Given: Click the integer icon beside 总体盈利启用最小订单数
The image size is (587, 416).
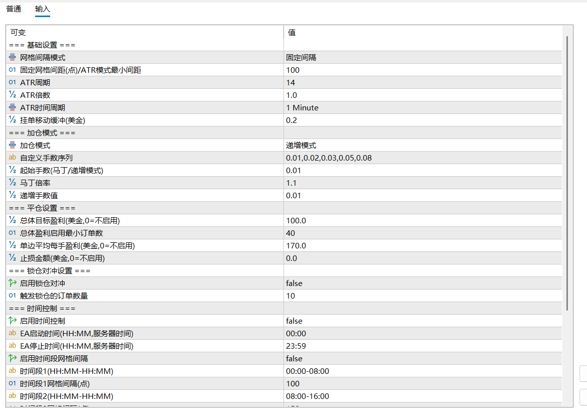Looking at the screenshot, I should click(13, 233).
